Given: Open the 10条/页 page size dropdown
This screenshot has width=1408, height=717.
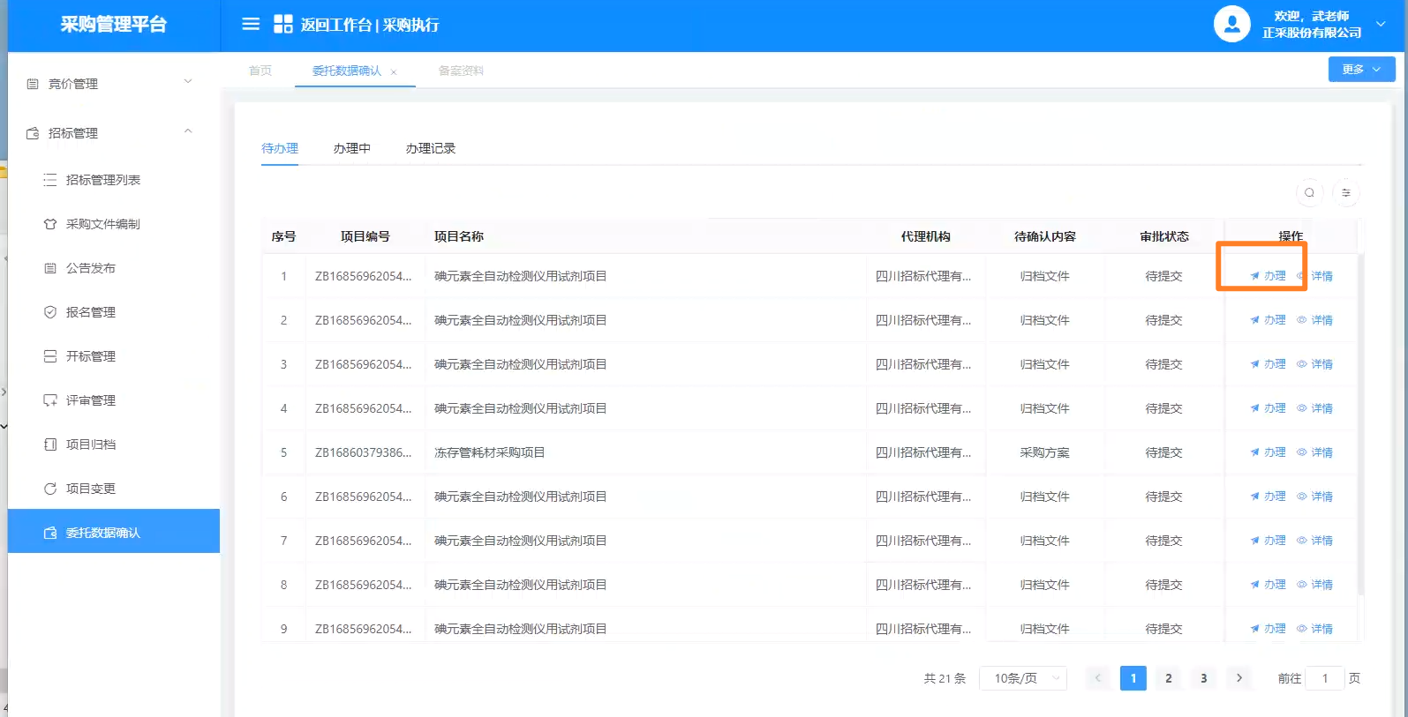Looking at the screenshot, I should point(1023,678).
